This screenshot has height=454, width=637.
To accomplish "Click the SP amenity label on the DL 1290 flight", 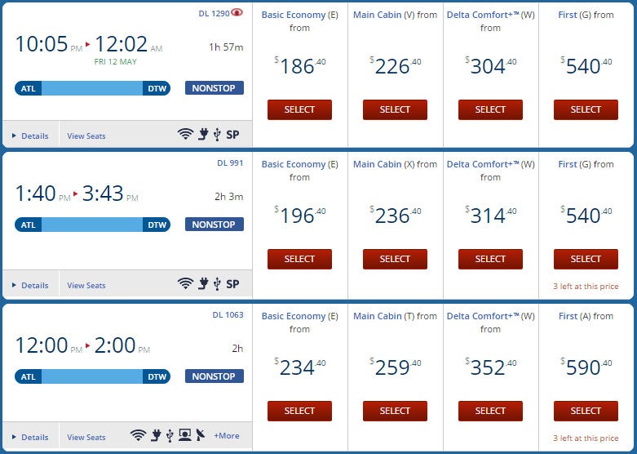I will [232, 135].
